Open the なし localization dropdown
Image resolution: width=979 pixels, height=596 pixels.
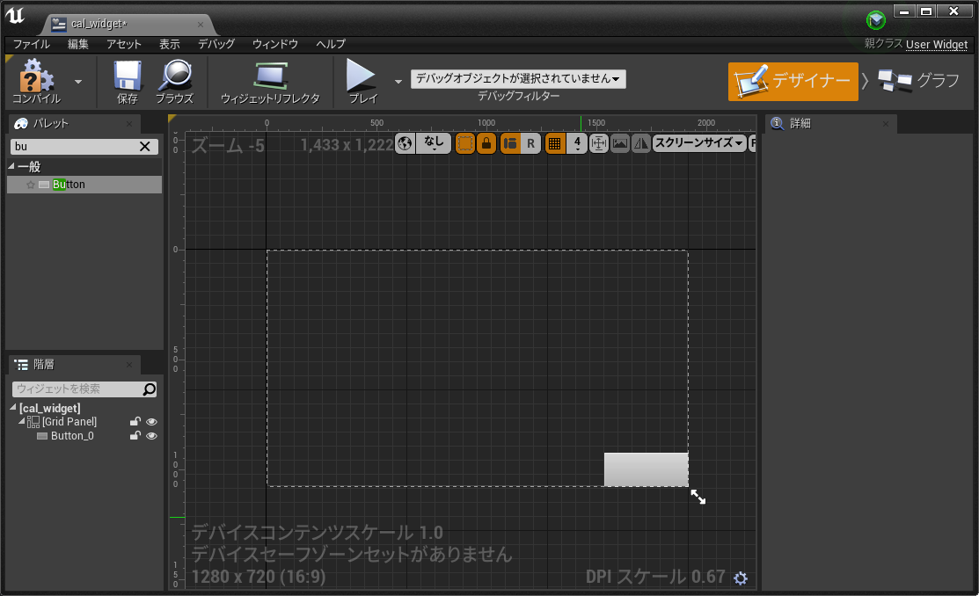coord(434,143)
